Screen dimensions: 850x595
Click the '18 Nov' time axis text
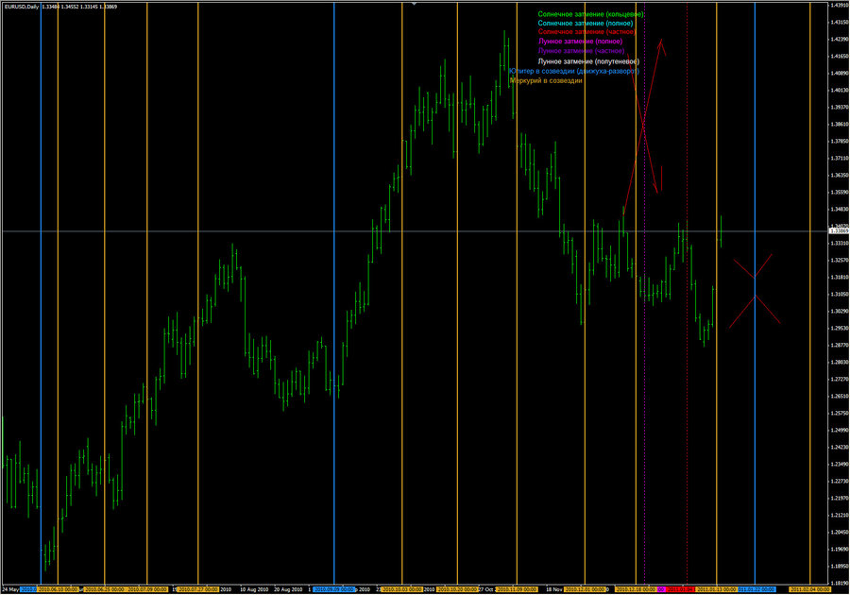(x=554, y=589)
